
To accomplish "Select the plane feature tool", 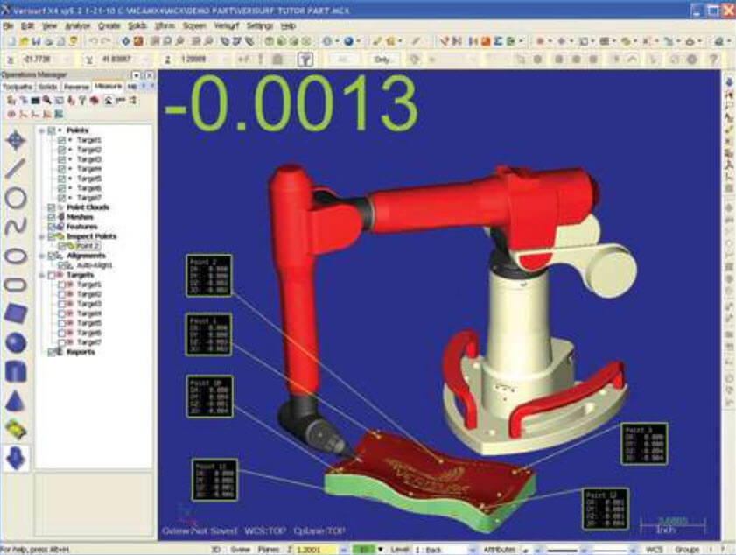I will pyautogui.click(x=16, y=313).
